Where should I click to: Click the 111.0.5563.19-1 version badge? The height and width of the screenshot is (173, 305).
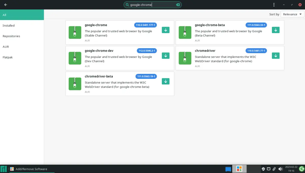coord(146,76)
